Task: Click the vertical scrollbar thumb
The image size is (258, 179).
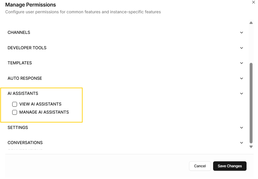Action: click(251, 103)
